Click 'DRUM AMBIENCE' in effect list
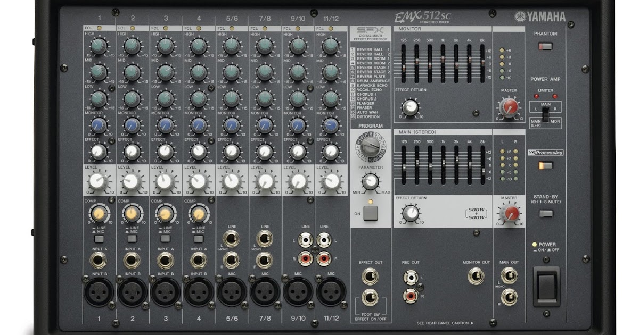Viewport: 639px width, 335px height. tap(373, 81)
